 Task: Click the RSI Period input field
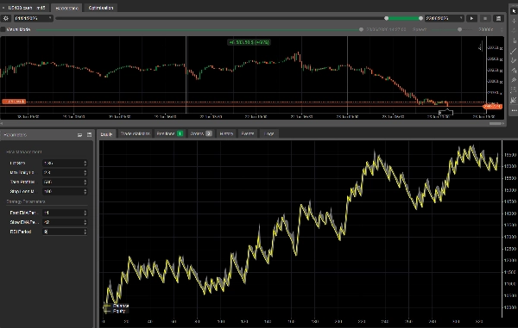click(65, 232)
